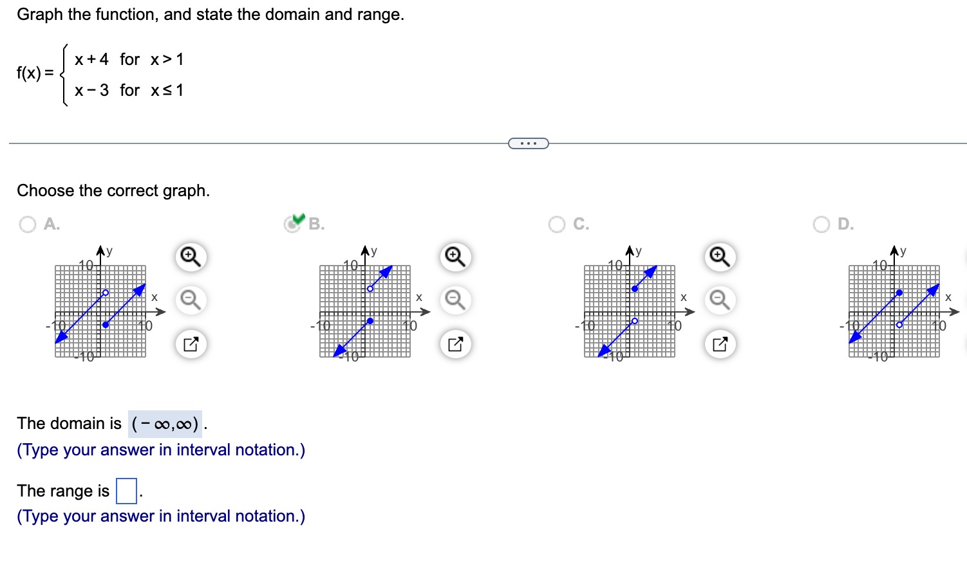Click graph A thumbnail

tap(101, 311)
